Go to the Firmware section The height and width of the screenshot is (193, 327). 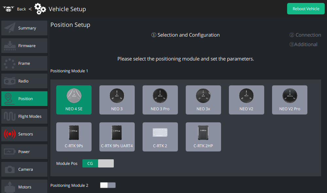click(x=24, y=46)
